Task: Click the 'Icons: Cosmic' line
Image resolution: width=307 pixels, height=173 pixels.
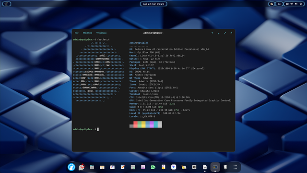Action: click(x=145, y=85)
